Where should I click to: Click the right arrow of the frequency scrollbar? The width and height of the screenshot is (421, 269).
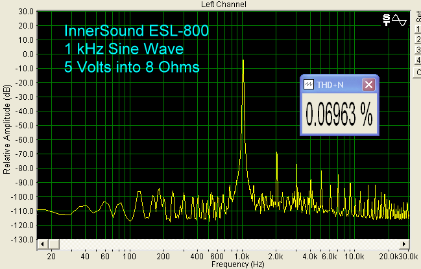click(x=404, y=244)
